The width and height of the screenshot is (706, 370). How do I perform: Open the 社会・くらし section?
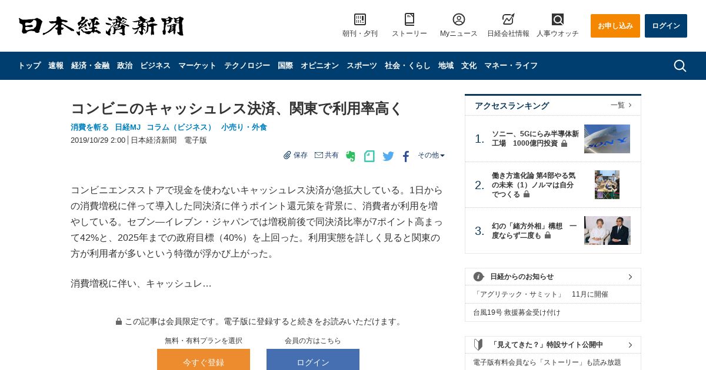[x=408, y=66]
